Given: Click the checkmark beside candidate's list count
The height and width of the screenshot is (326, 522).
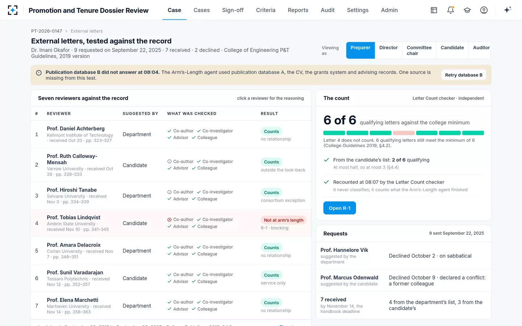Looking at the screenshot, I should tap(326, 160).
